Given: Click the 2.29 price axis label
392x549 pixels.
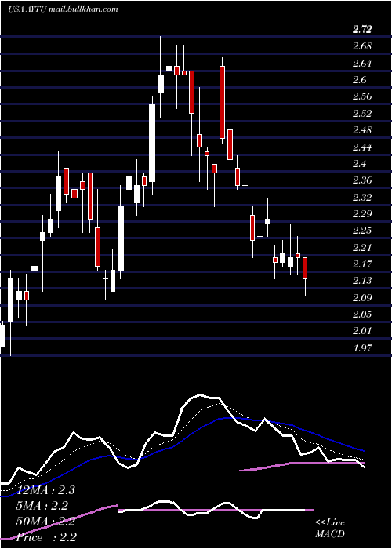Looking at the screenshot, I should [362, 213].
